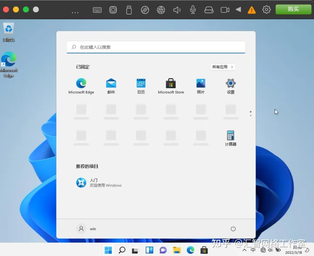Click the network globe icon in VM toolbar

(x=161, y=10)
